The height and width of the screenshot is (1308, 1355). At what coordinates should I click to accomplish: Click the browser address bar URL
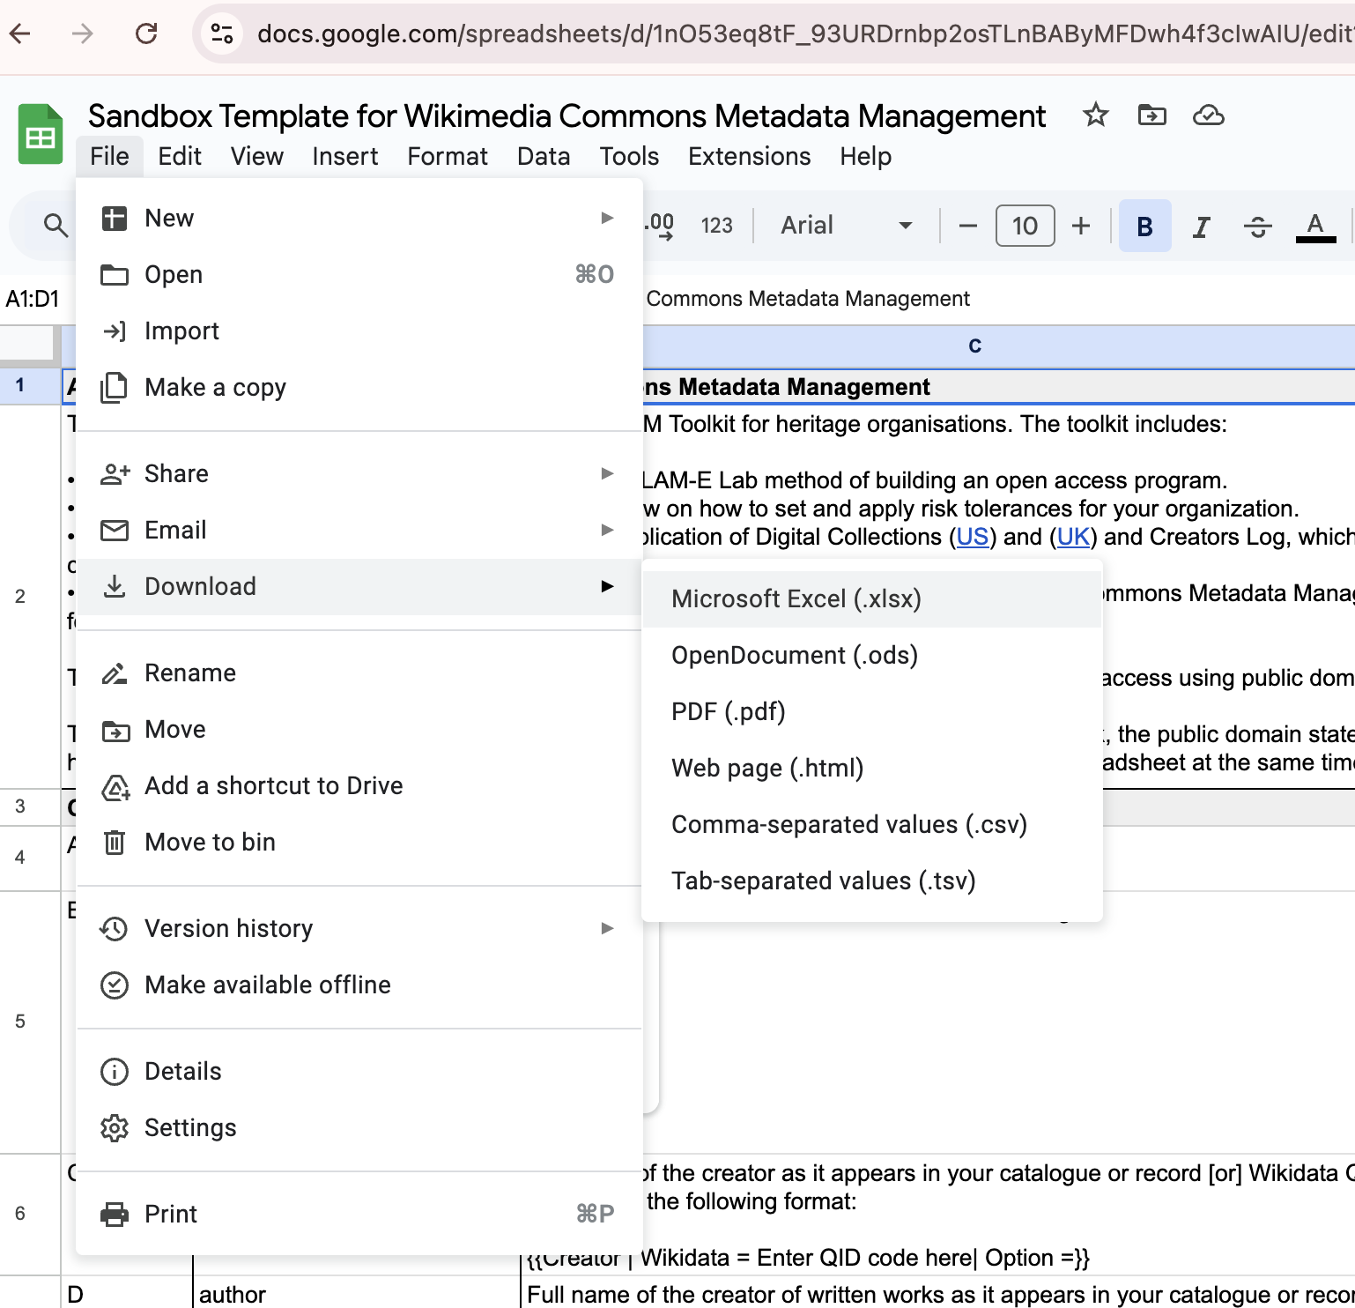pyautogui.click(x=803, y=33)
